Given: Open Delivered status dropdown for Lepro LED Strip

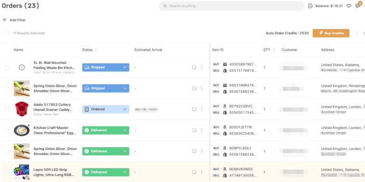Looking at the screenshot, I should tap(106, 172).
